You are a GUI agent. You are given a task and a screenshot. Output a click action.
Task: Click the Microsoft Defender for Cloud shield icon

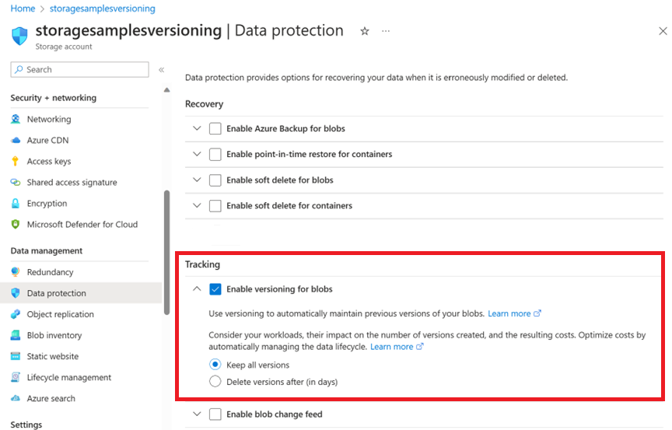click(16, 225)
